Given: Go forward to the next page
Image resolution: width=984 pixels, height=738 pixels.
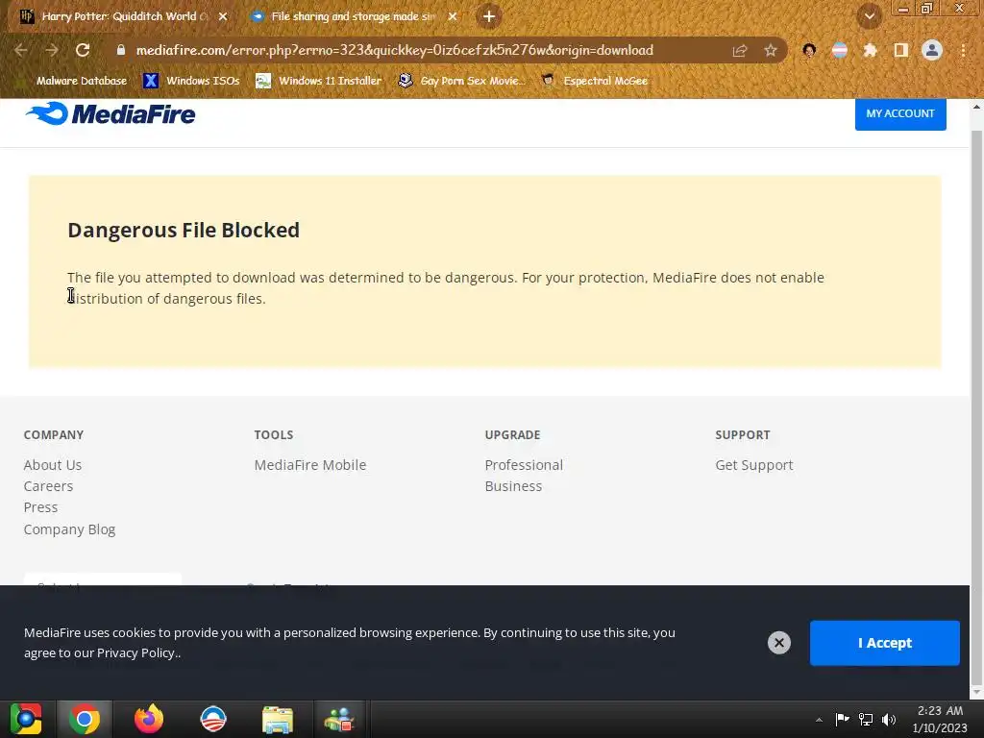Looking at the screenshot, I should pos(52,50).
